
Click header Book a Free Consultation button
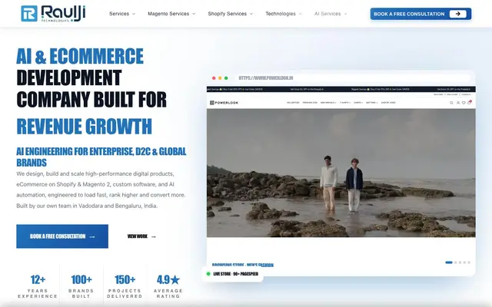click(x=421, y=14)
